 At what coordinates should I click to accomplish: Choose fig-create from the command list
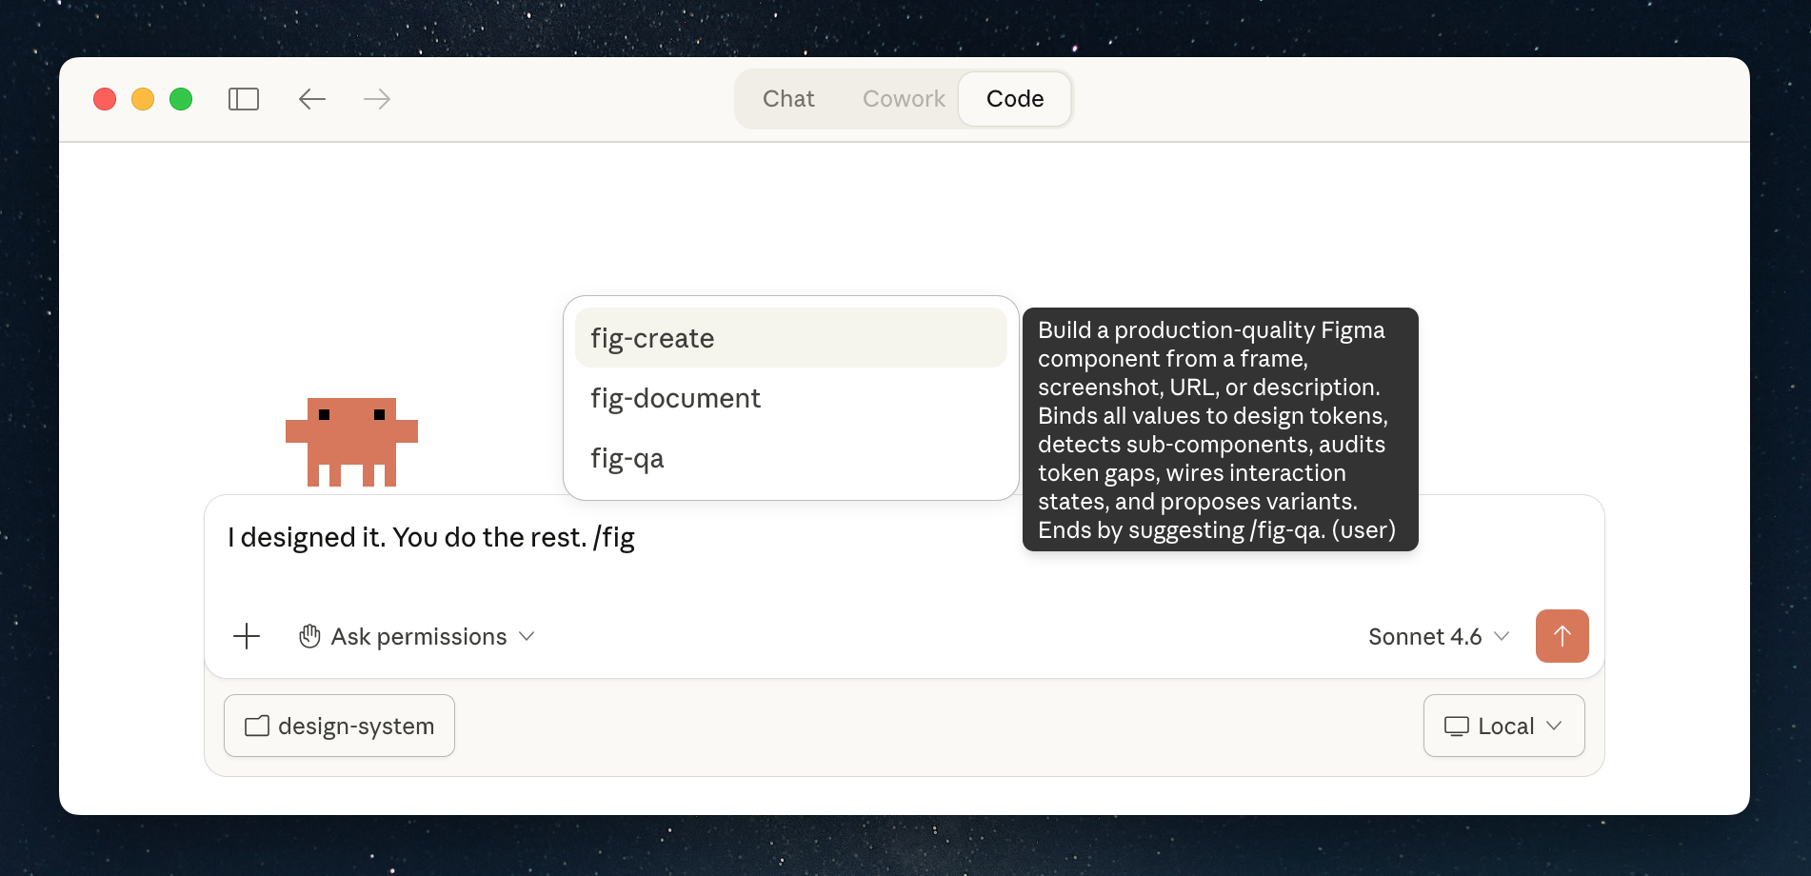click(790, 338)
